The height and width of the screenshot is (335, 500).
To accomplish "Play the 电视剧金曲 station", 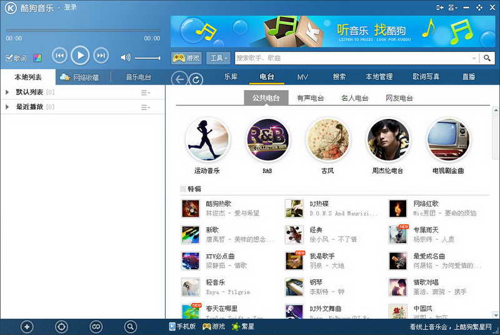I will [448, 140].
